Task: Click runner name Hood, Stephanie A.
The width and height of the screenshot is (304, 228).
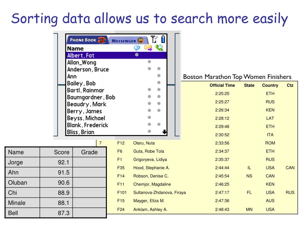Action: pyautogui.click(x=151, y=168)
